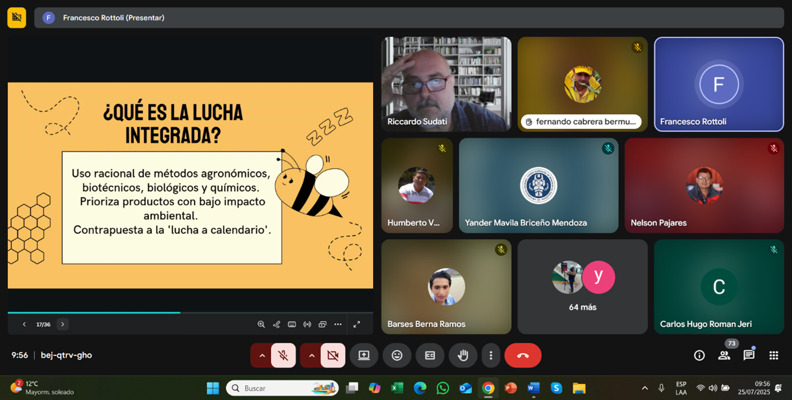Go to the next slide
The height and width of the screenshot is (400, 792).
click(x=63, y=324)
